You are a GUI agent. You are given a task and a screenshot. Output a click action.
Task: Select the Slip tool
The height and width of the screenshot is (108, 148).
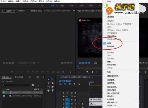point(49,87)
